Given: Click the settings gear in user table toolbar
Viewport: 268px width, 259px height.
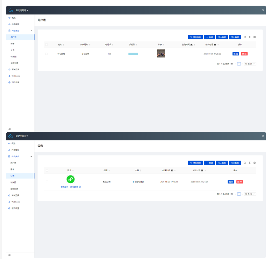Looking at the screenshot, I should click(x=255, y=37).
